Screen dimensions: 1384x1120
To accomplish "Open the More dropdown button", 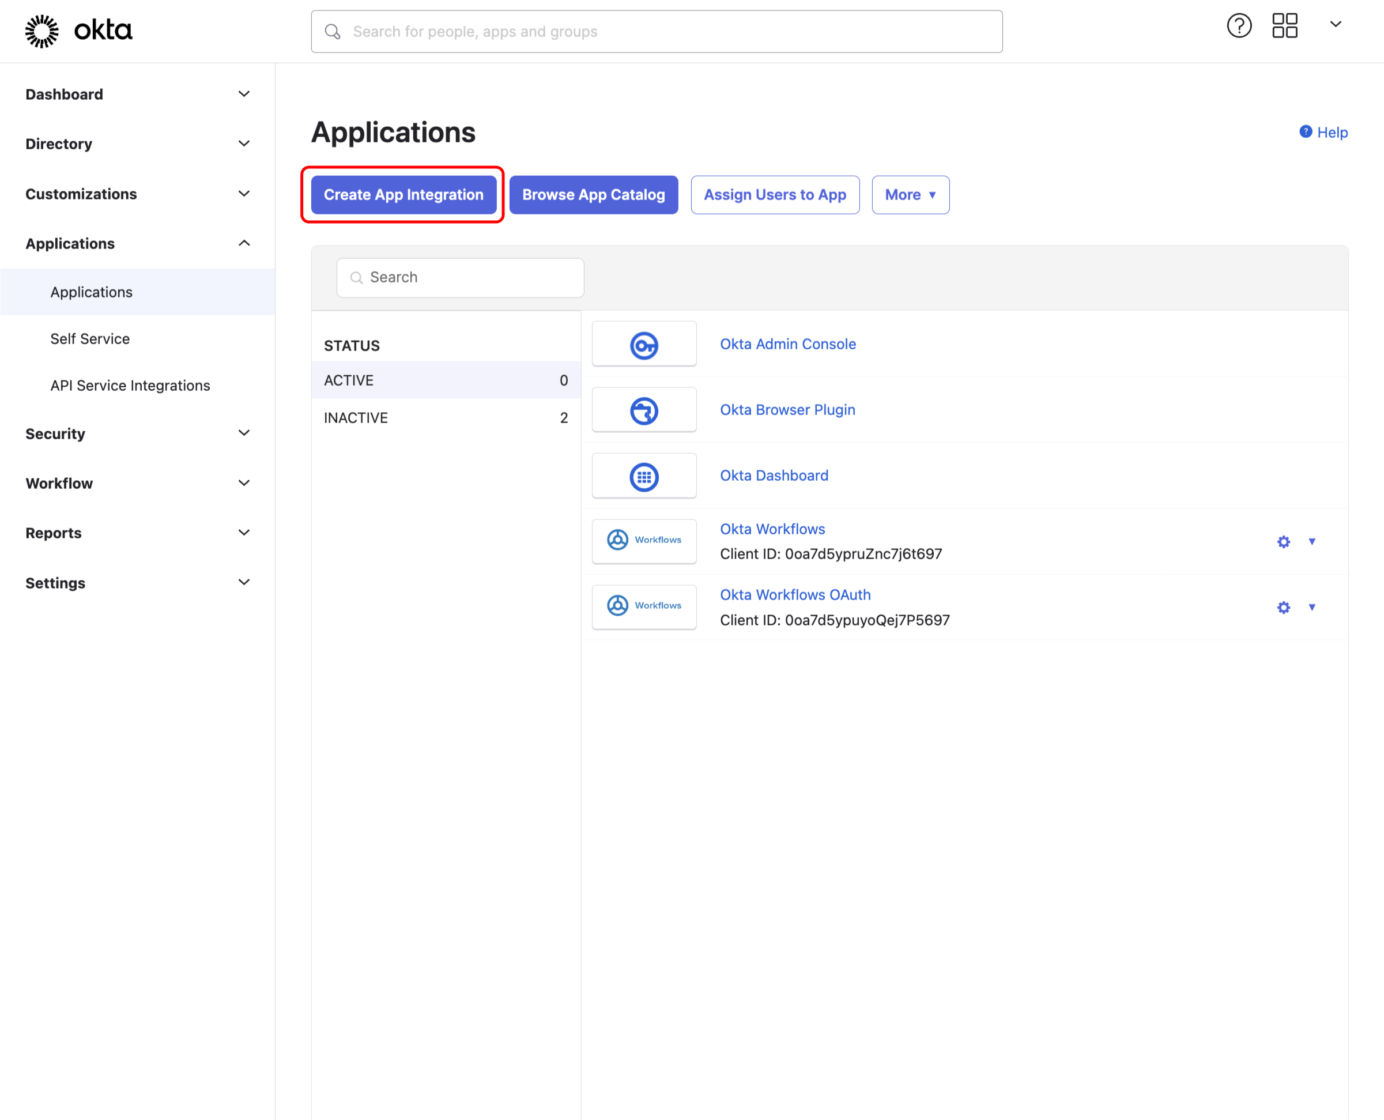I will 910,195.
